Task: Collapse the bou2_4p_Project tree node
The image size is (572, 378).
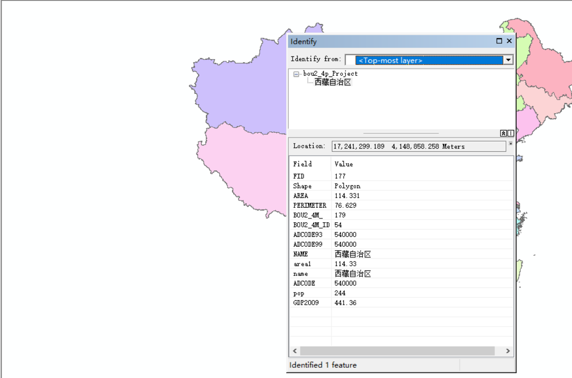Action: coord(295,73)
